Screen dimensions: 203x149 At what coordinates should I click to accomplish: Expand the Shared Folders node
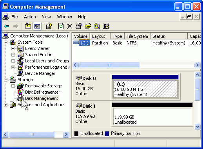pos(13,55)
